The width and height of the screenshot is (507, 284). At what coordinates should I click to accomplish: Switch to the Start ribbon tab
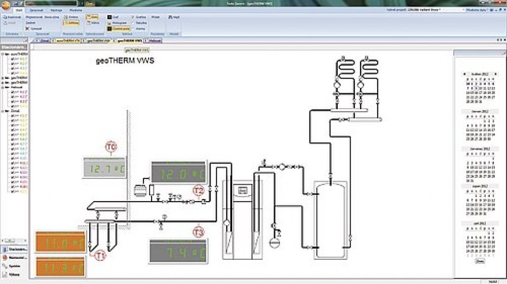click(x=19, y=10)
